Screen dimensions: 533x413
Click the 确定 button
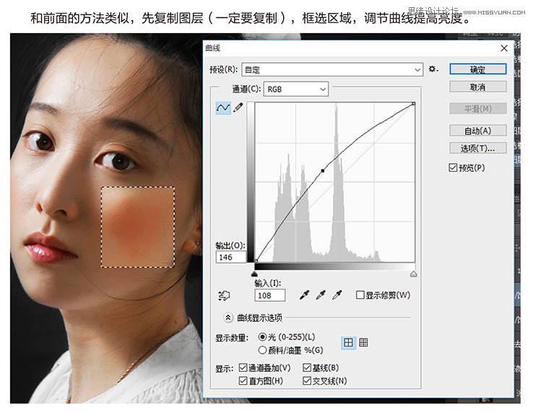click(x=477, y=69)
